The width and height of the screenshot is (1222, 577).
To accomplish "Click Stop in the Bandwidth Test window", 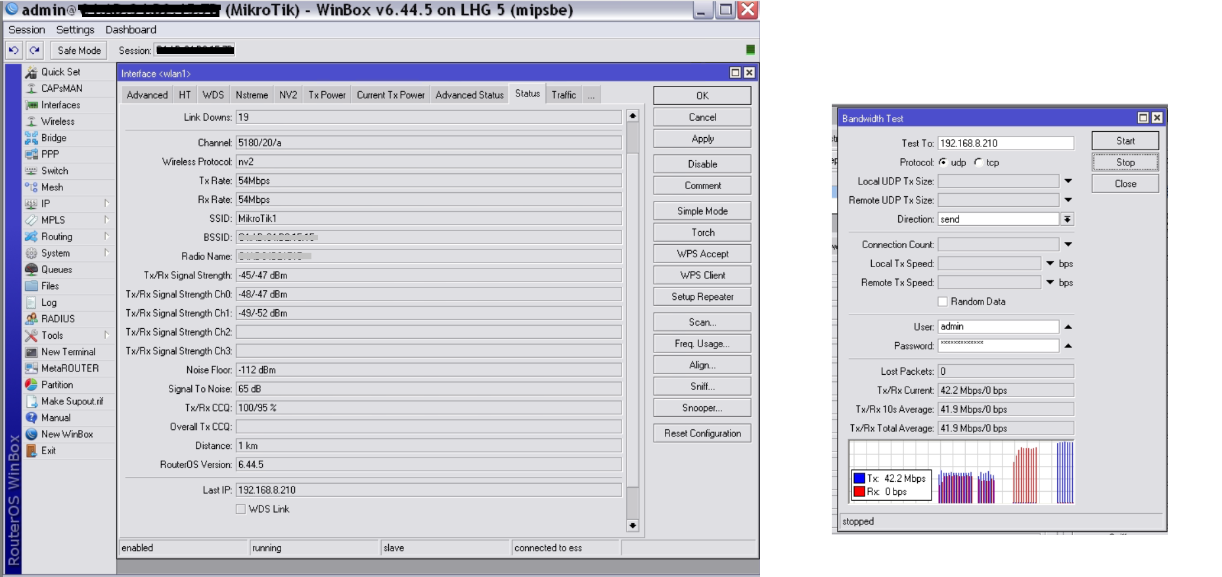I will (1125, 162).
